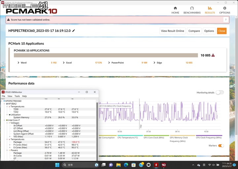The width and height of the screenshot is (238, 169).
Task: Open Windows Start menu
Action: (x=57, y=165)
